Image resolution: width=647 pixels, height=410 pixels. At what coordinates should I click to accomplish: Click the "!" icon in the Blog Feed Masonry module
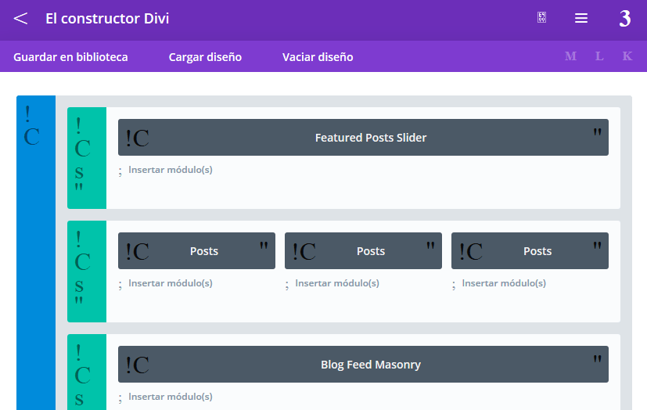(x=128, y=365)
